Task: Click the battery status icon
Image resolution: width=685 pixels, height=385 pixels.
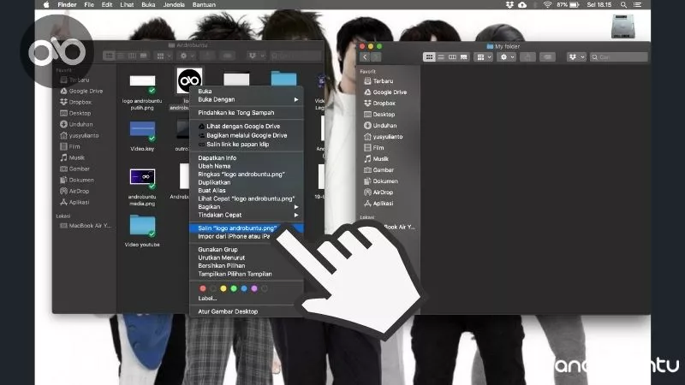Action: [574, 5]
